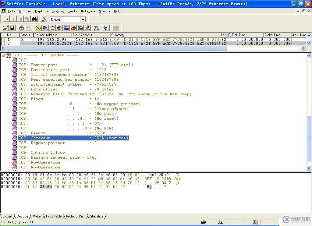
Task: Select the Window = 65535 row
Action: point(62,133)
